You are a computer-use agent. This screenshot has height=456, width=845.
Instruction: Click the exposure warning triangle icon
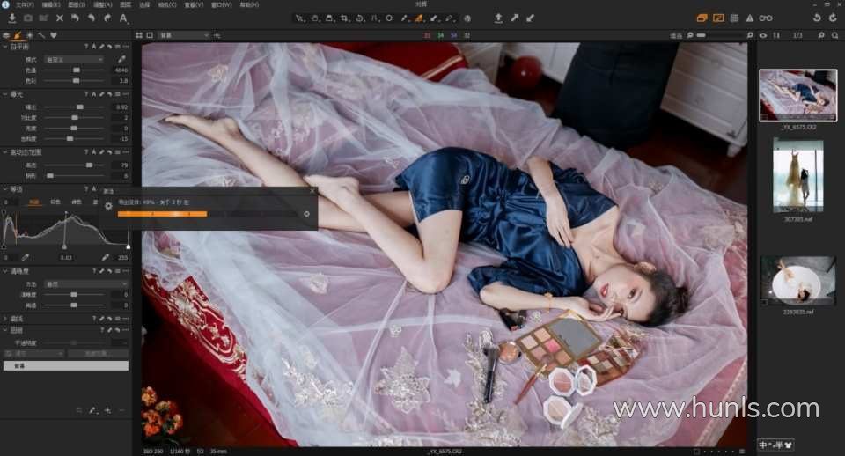(x=749, y=18)
